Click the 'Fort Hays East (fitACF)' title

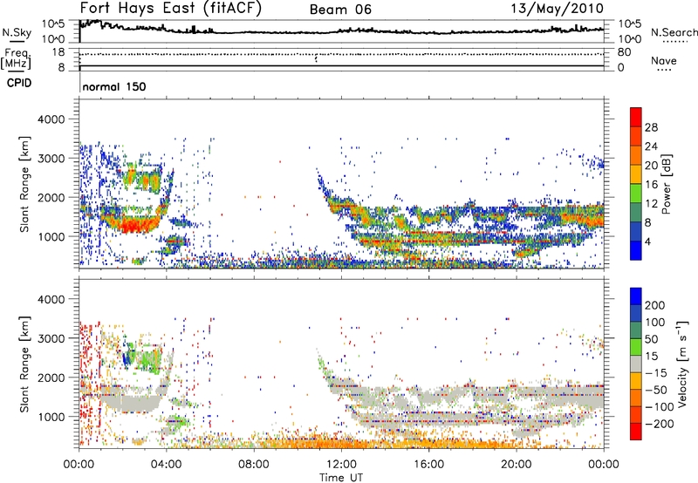pos(170,8)
